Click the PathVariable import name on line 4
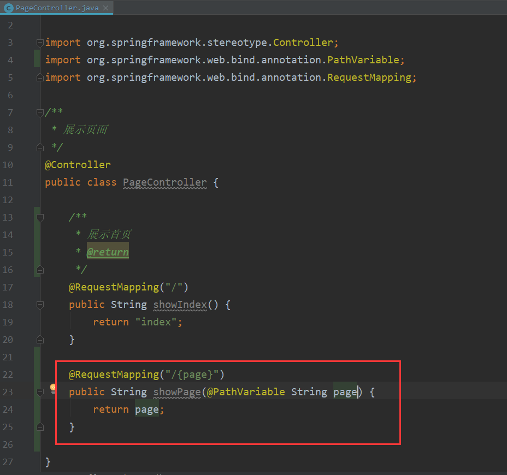The height and width of the screenshot is (475, 507). click(x=363, y=60)
